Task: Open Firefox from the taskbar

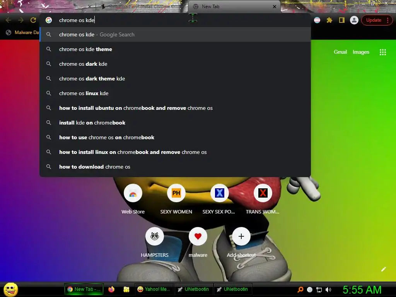Action: (111, 289)
